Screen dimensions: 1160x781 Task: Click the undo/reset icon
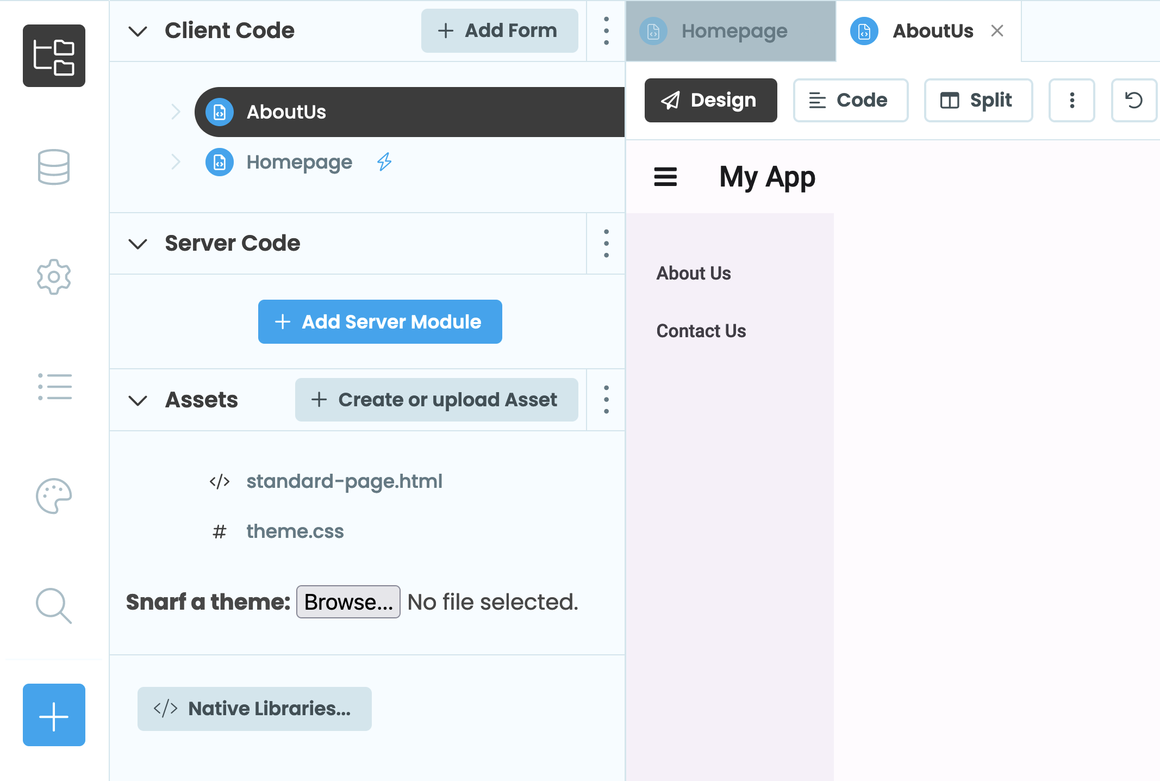click(1133, 98)
